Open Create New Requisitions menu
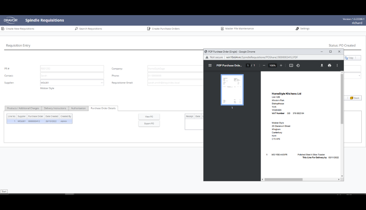Screen dimensions: 366x210 (18, 29)
